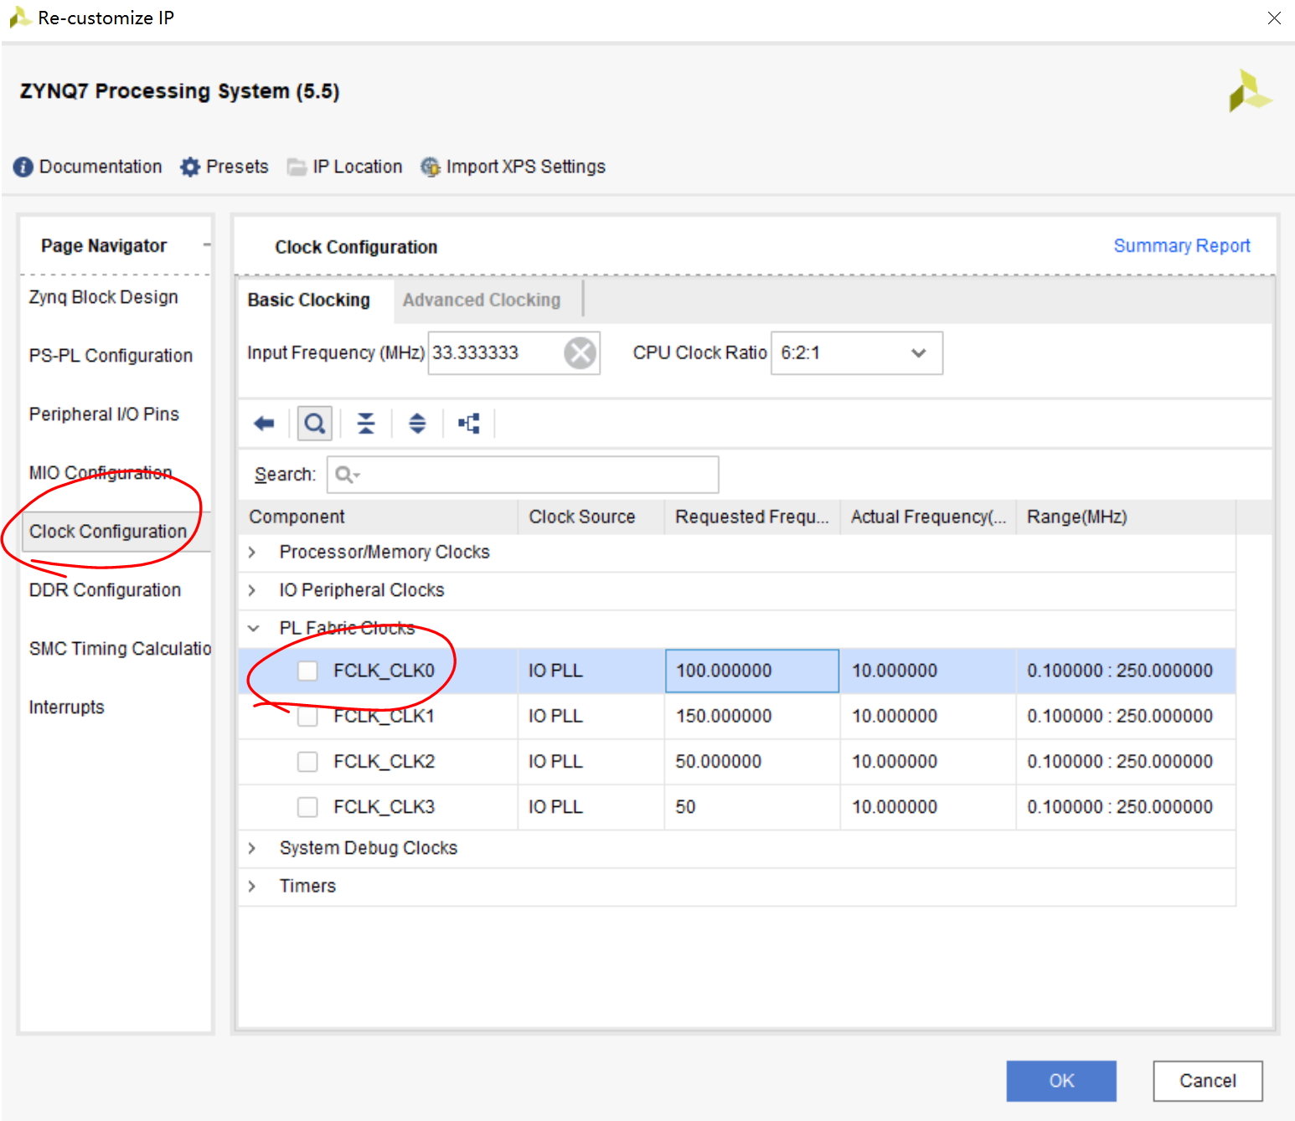Viewport: 1295px width, 1121px height.
Task: Click FCLK_CLK3 range 0.100000 : 250.000000
Action: coord(1126,807)
